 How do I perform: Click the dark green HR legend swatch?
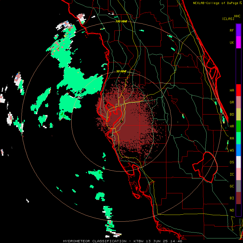click(238, 126)
